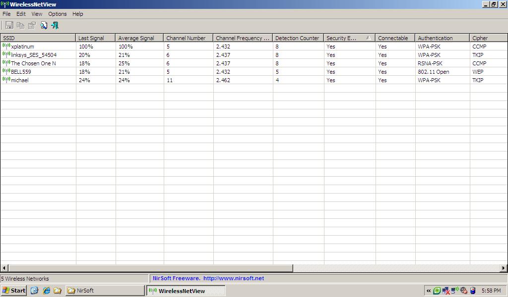Sort by the Detection Counter column header
The height and width of the screenshot is (297, 508).
click(298, 38)
